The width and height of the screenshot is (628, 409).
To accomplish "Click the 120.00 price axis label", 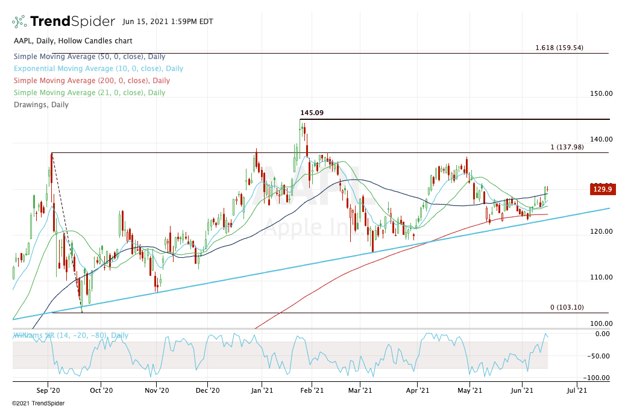I will click(x=601, y=231).
